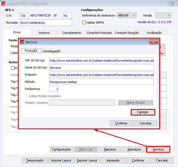Expand the Versão dropdown
This screenshot has width=178, height=167.
click(163, 15)
